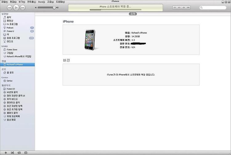This screenshot has height=155, width=231.
Task: Switch to grid view button
Action: point(184,7)
